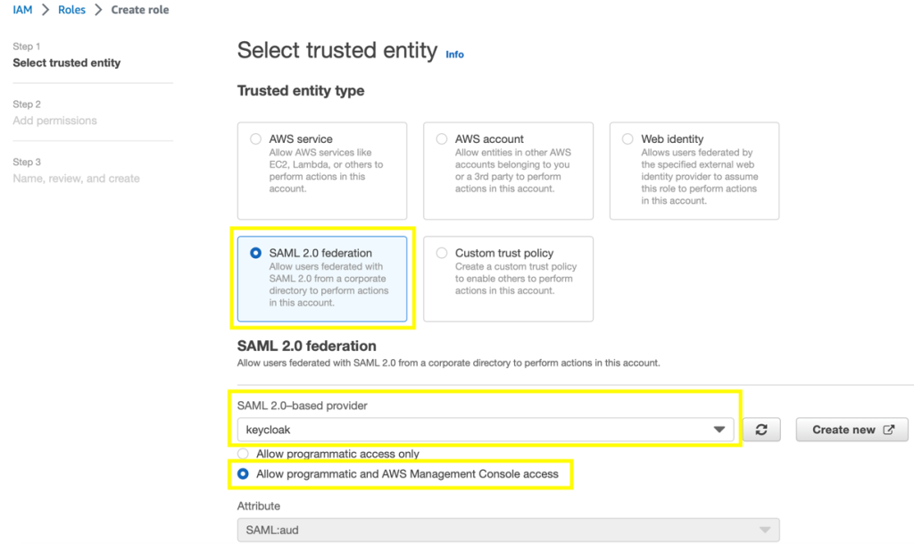Open the Roles breadcrumb link

click(72, 10)
